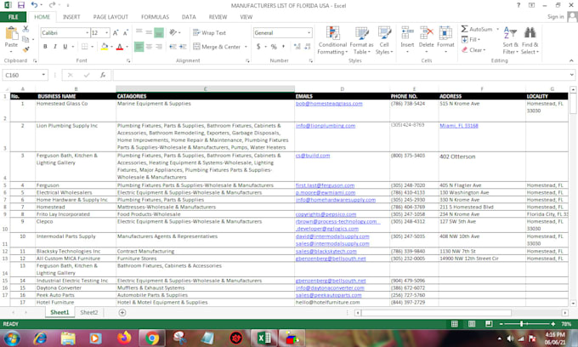Expand the Name Box dropdown arrow
578x347 pixels.
point(43,75)
